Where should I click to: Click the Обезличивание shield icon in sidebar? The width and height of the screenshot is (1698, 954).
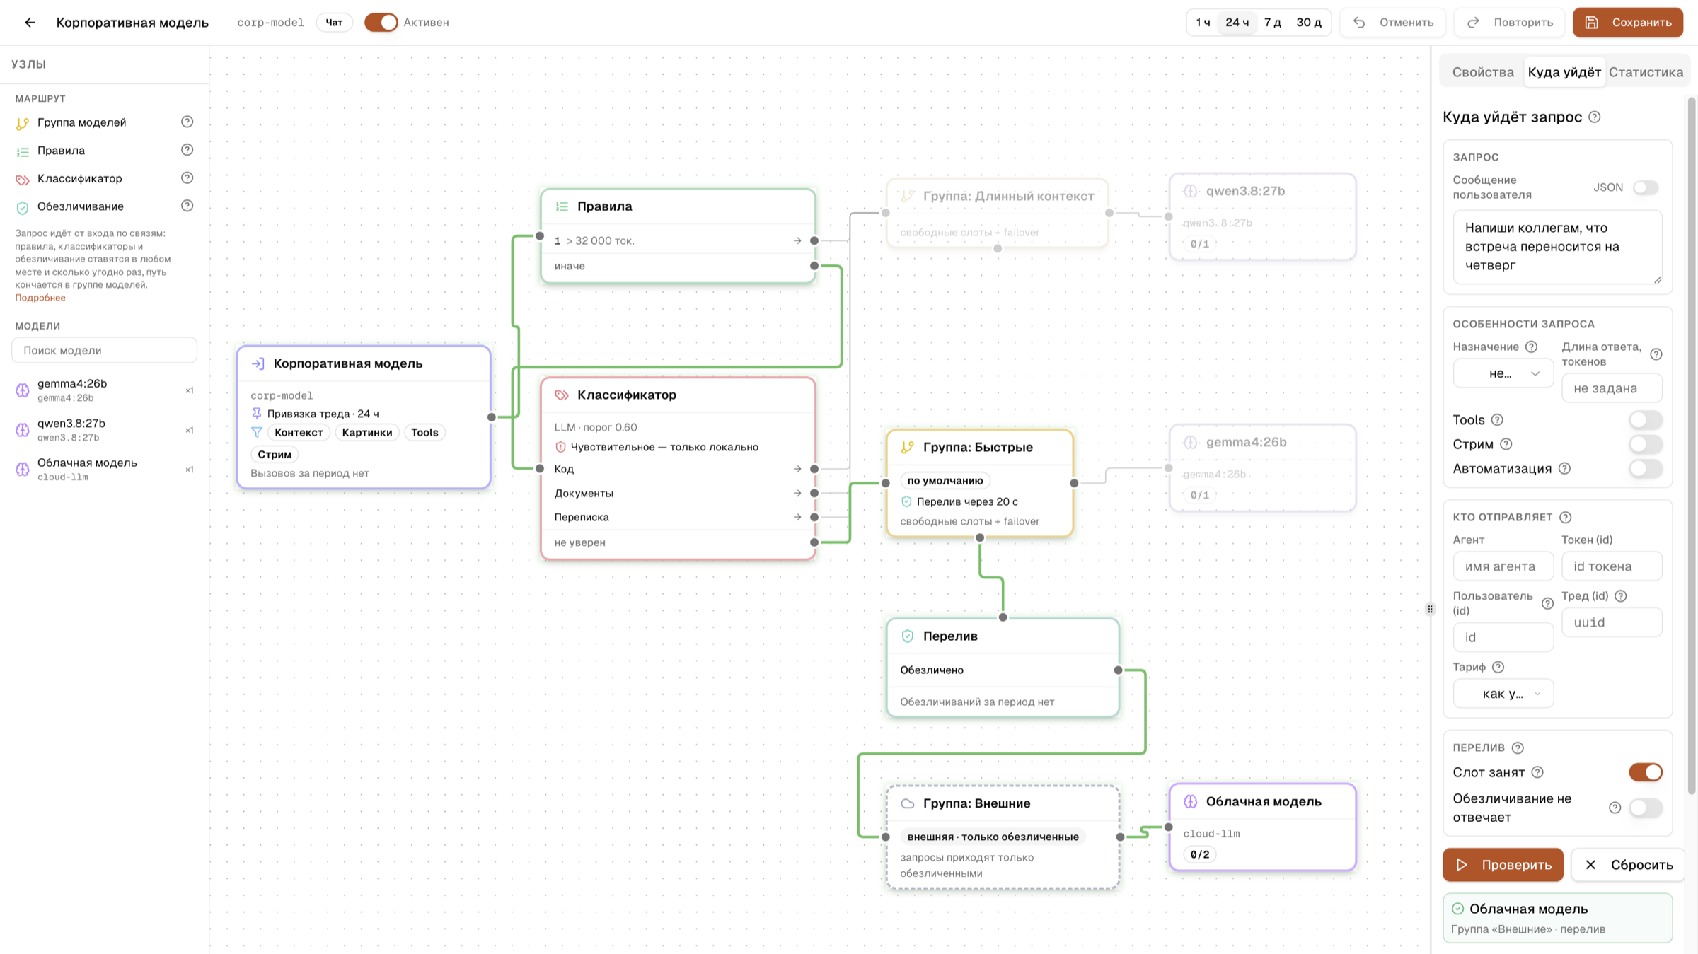23,207
